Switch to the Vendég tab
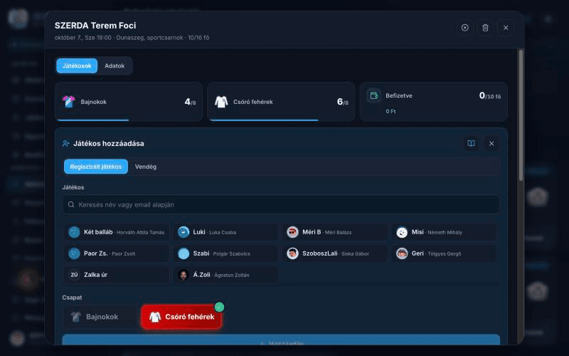Viewport: 569px width, 356px height. pos(146,167)
